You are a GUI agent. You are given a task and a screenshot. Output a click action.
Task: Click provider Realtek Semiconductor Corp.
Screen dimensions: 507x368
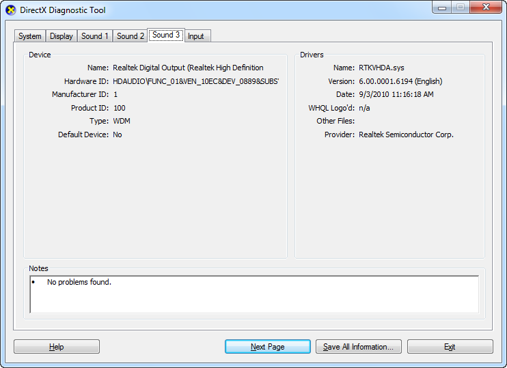coord(406,135)
